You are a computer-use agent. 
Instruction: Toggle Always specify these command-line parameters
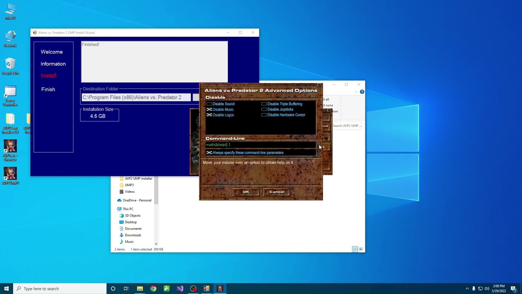245,153
